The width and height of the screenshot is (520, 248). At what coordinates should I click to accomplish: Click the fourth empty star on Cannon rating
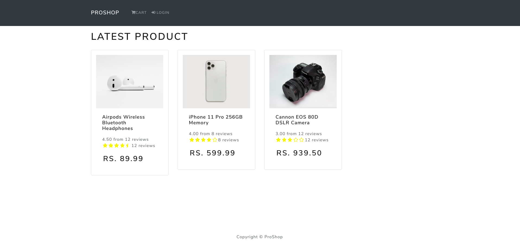tap(296, 140)
